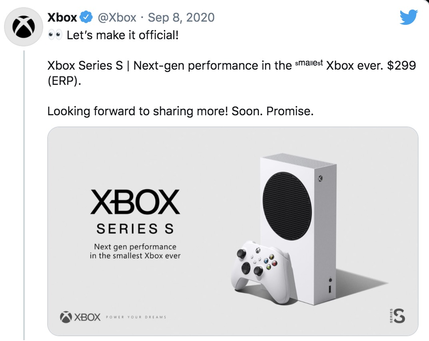Click the small Xbox logo on the console
The height and width of the screenshot is (341, 429).
pyautogui.click(x=320, y=179)
